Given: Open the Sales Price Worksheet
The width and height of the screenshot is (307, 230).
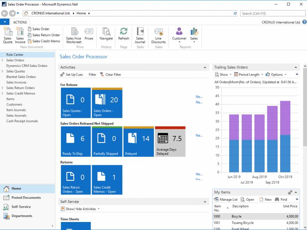Looking at the screenshot, I should click(74, 35).
